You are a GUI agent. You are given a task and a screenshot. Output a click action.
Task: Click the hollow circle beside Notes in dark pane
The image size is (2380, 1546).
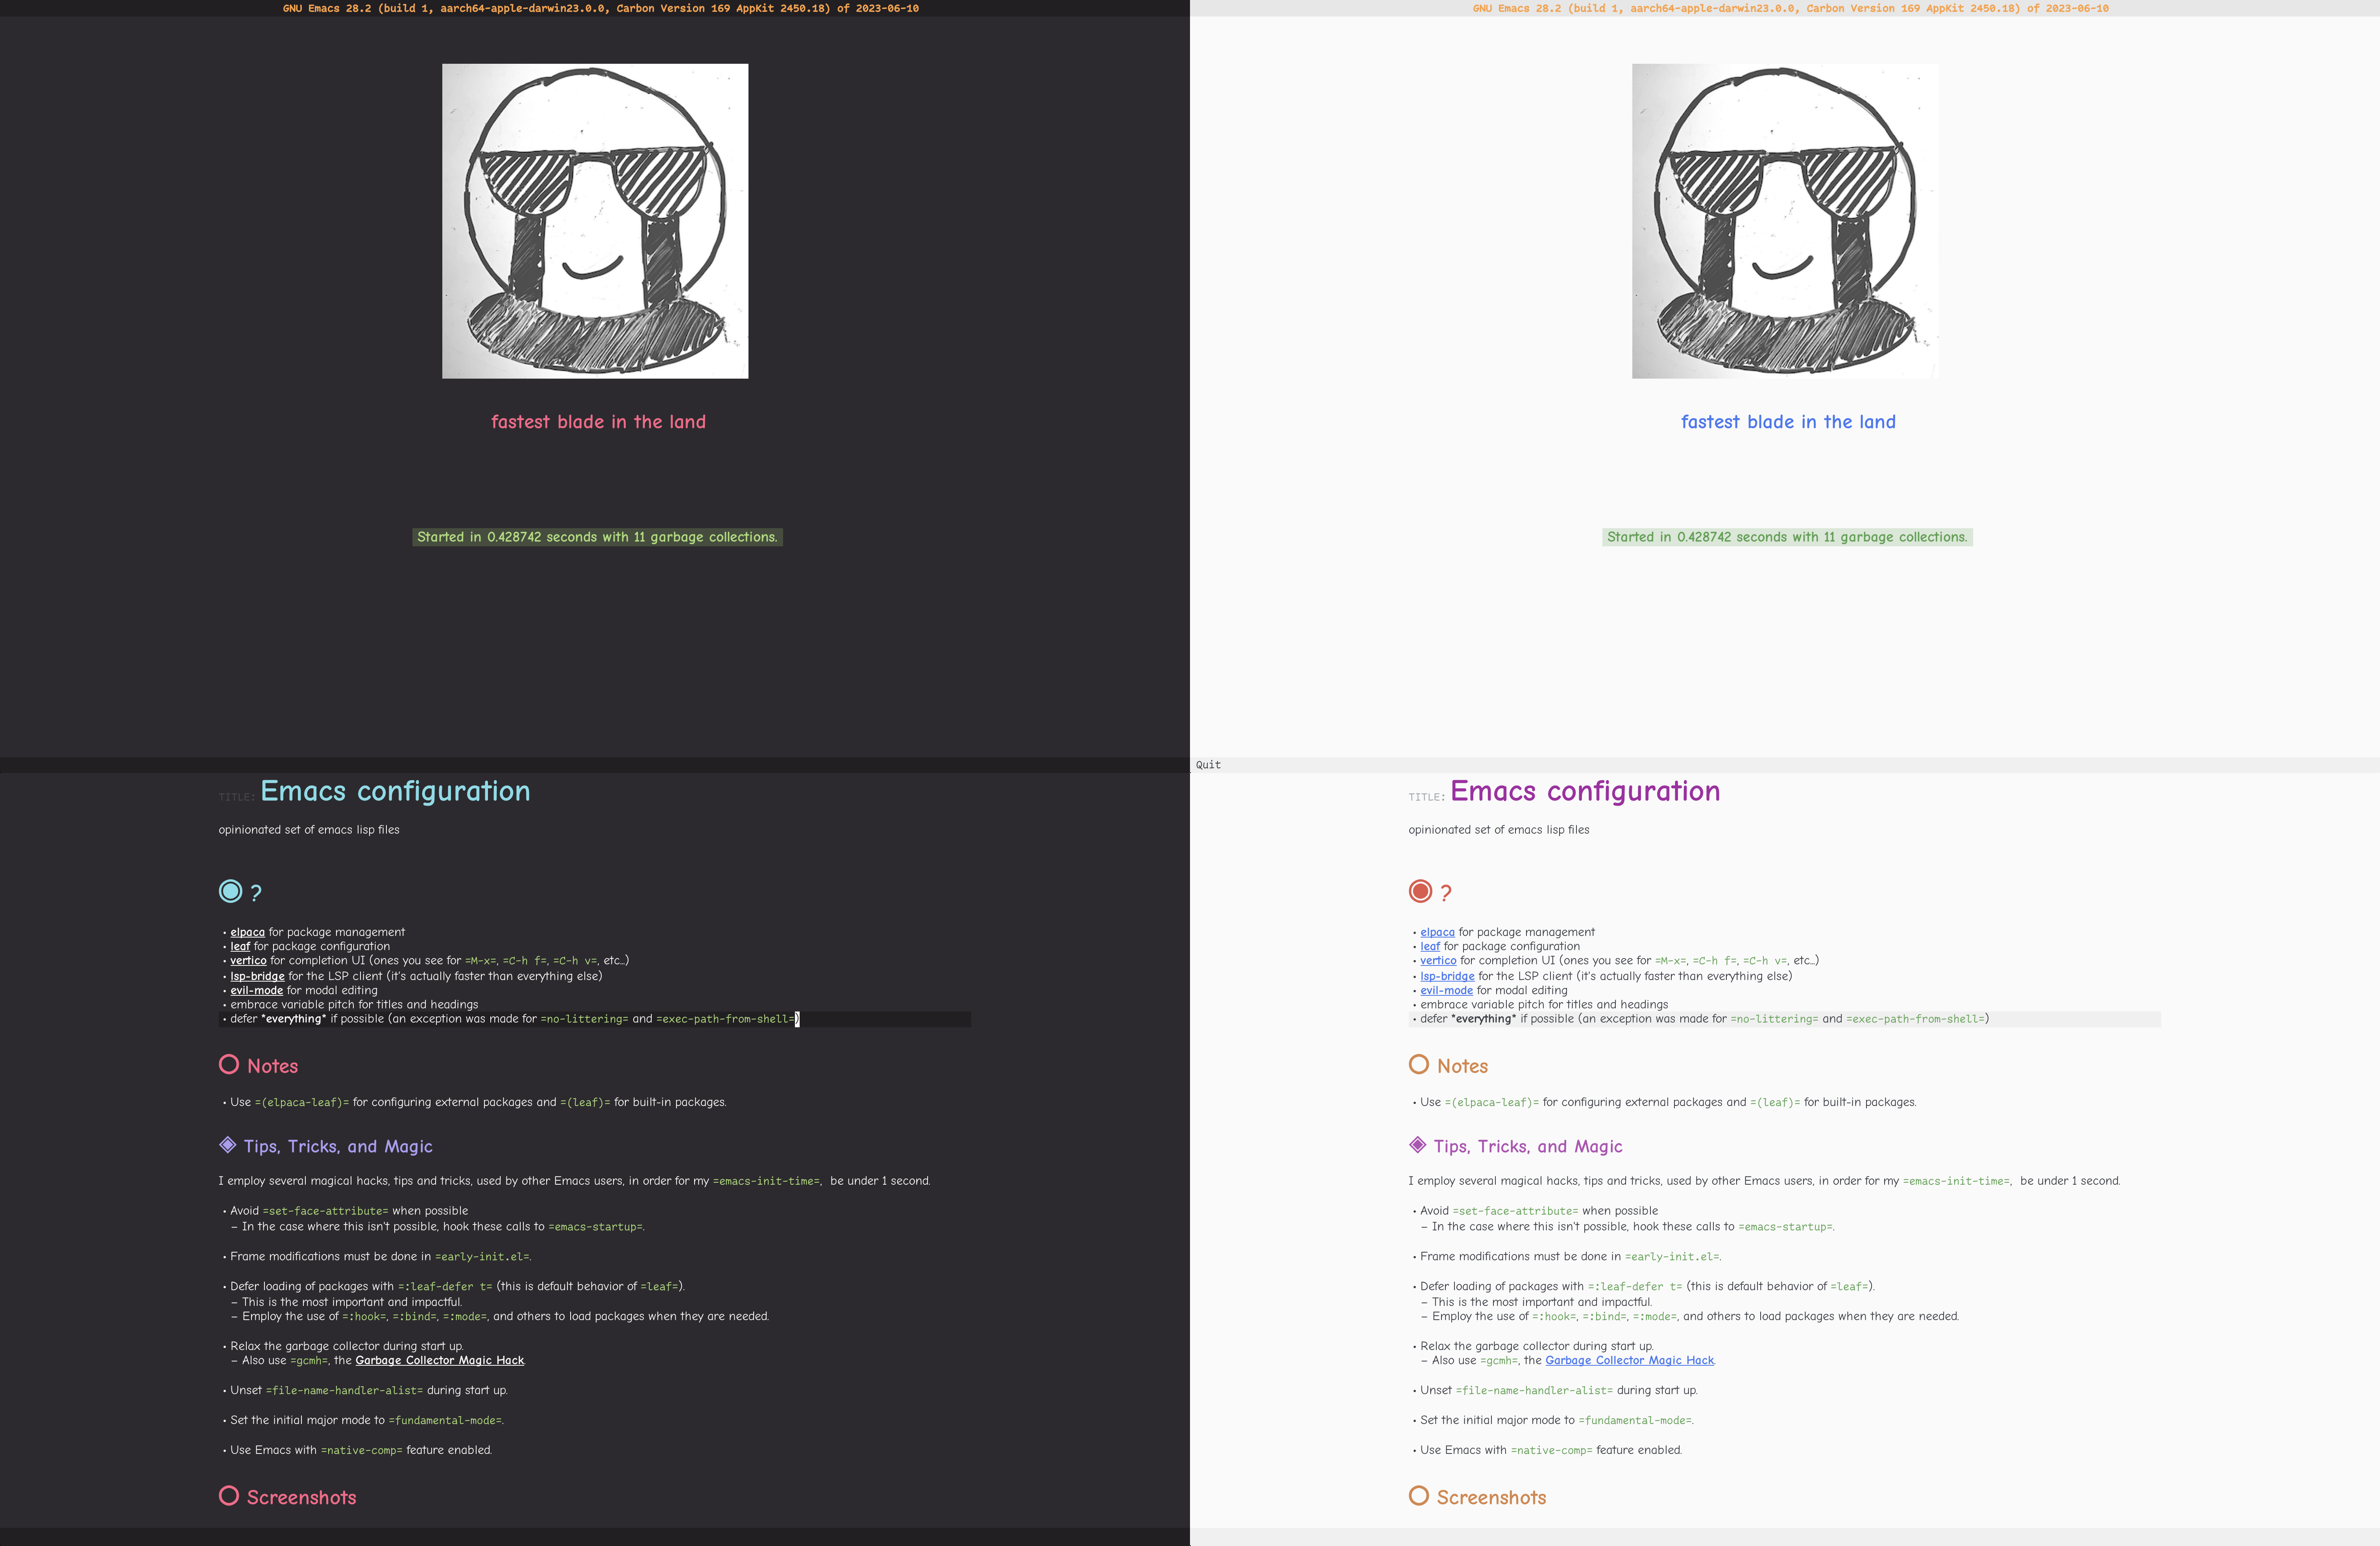coord(229,1064)
